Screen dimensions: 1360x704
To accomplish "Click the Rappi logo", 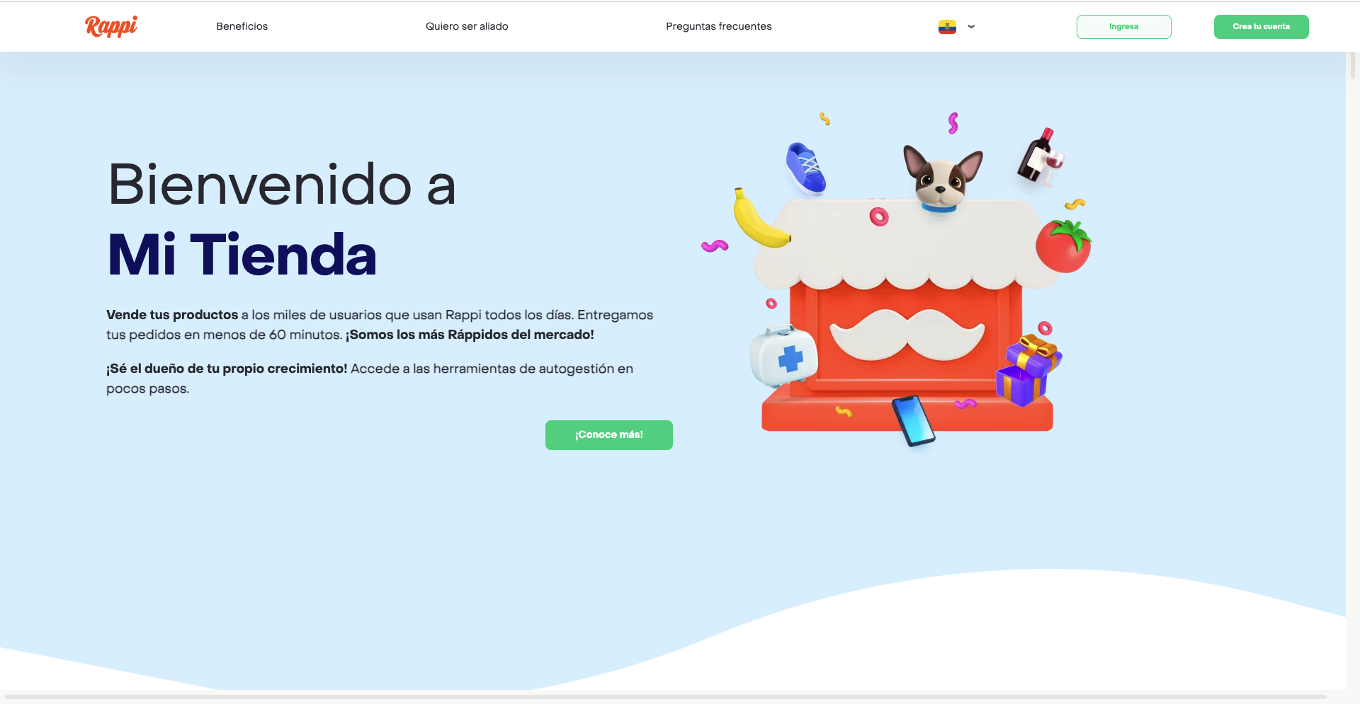I will point(110,26).
